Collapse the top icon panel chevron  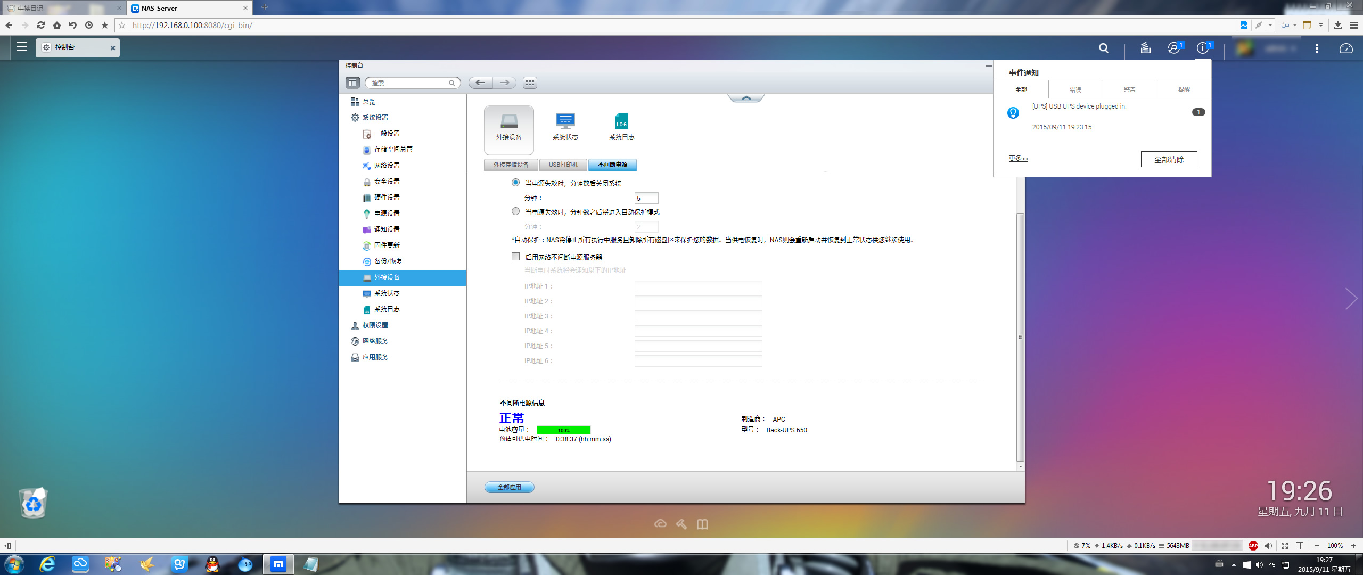[746, 98]
